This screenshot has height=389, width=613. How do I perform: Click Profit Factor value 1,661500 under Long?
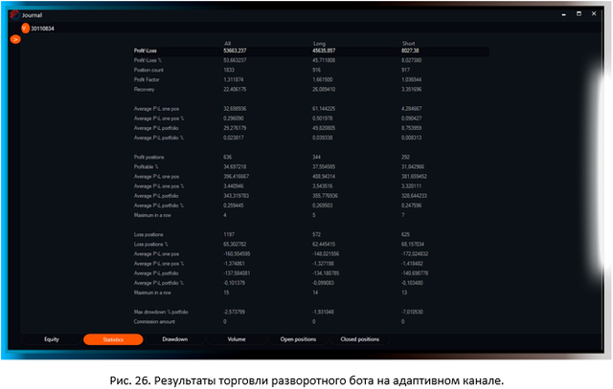pyautogui.click(x=323, y=79)
